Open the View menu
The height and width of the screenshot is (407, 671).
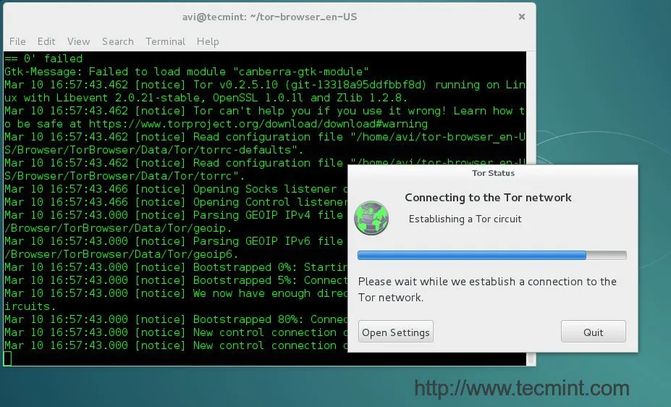point(78,41)
